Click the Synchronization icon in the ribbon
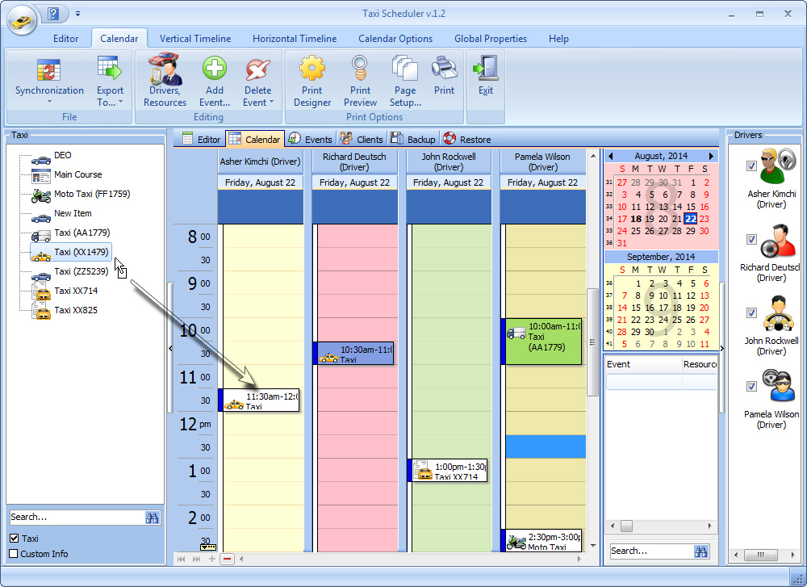Image resolution: width=807 pixels, height=587 pixels. click(48, 70)
